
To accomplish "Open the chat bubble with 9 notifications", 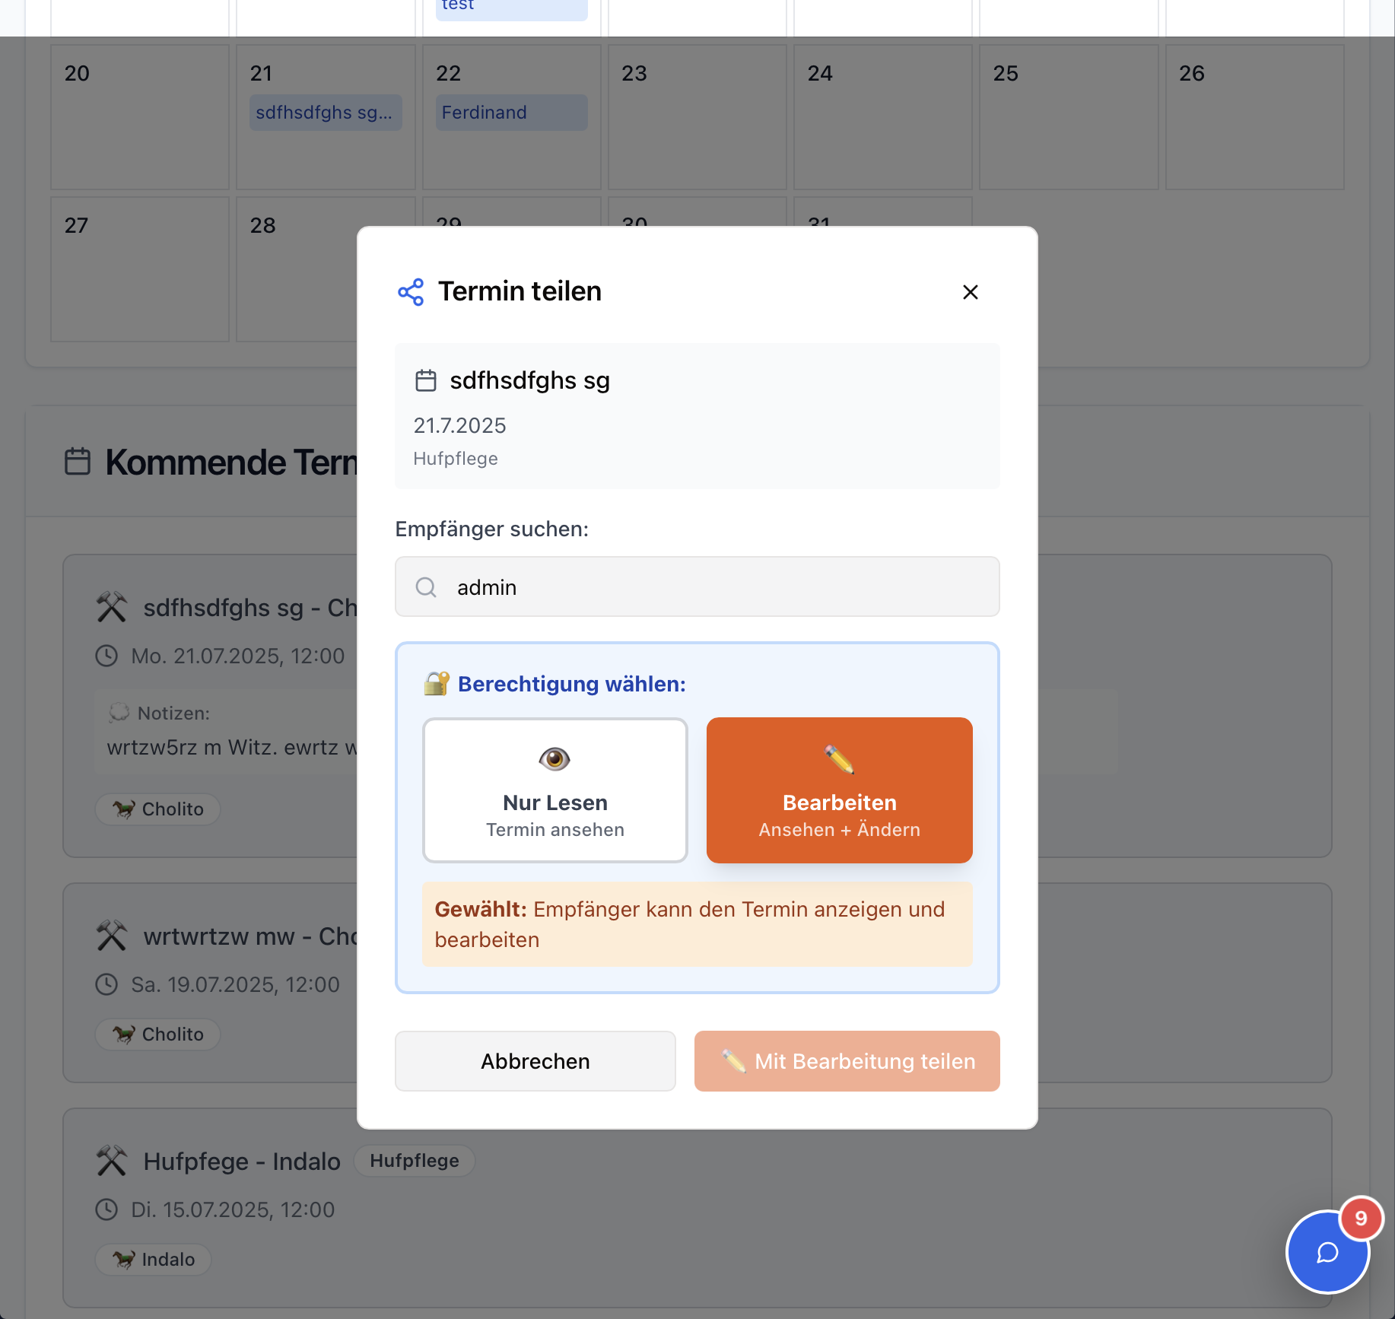I will click(x=1327, y=1252).
